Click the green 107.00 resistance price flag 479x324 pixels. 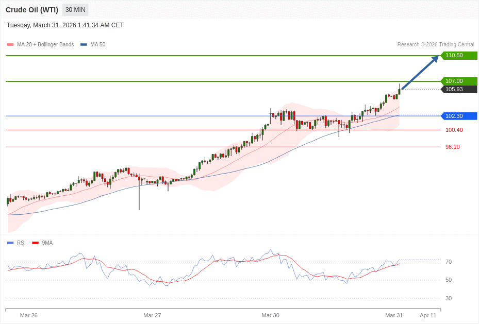[x=458, y=81]
